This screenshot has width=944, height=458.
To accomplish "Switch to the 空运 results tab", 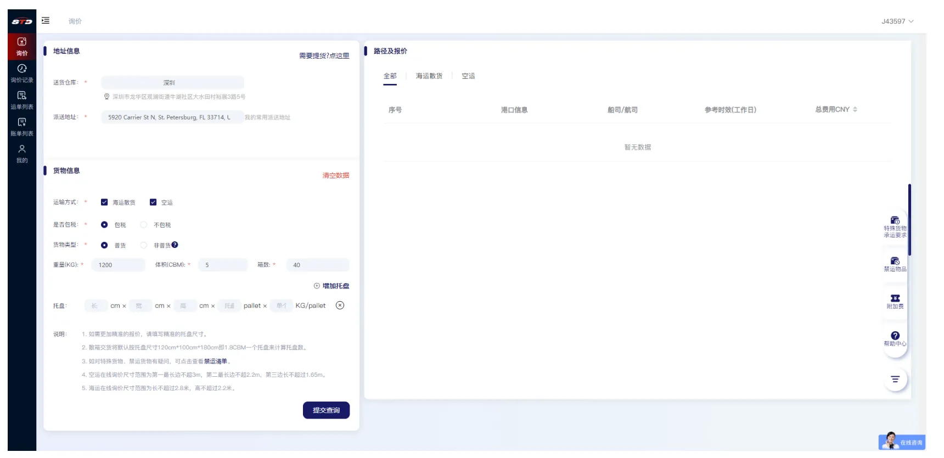I will [468, 76].
